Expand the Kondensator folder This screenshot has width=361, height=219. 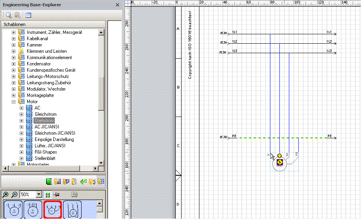14,64
